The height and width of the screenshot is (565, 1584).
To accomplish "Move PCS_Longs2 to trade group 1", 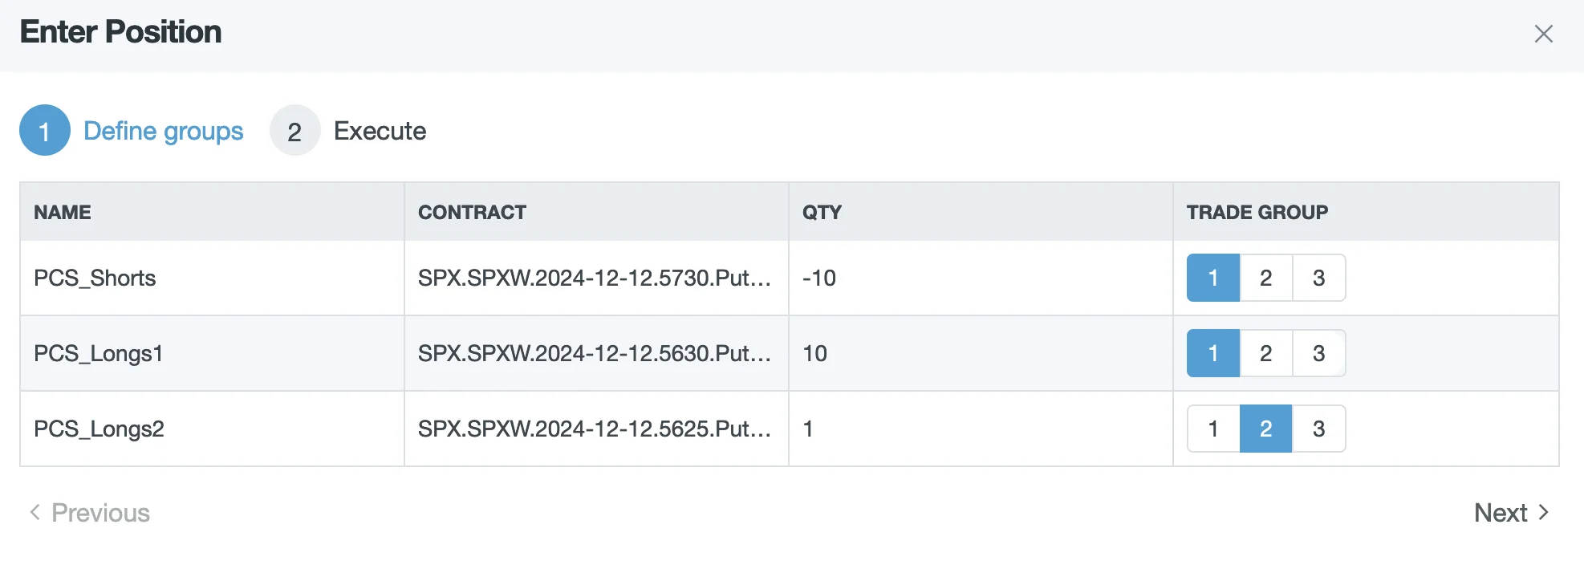I will pos(1212,429).
